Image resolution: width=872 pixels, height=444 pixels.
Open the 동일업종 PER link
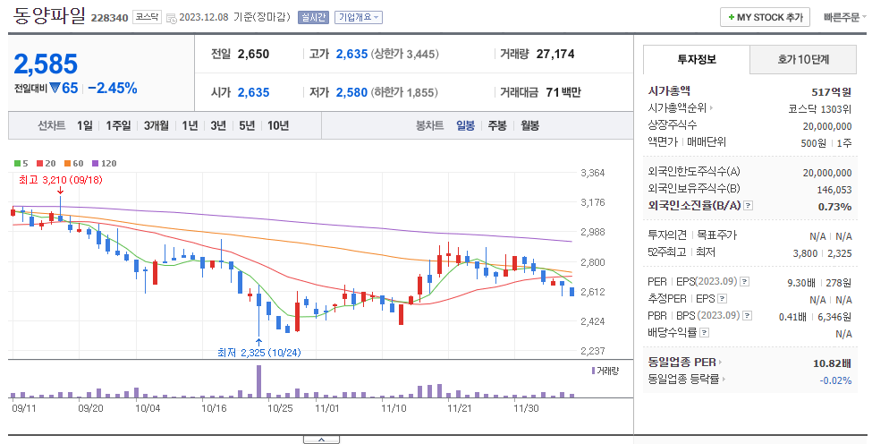684,363
